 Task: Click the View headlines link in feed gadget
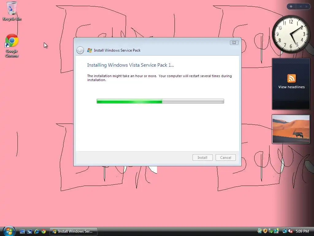pyautogui.click(x=291, y=87)
